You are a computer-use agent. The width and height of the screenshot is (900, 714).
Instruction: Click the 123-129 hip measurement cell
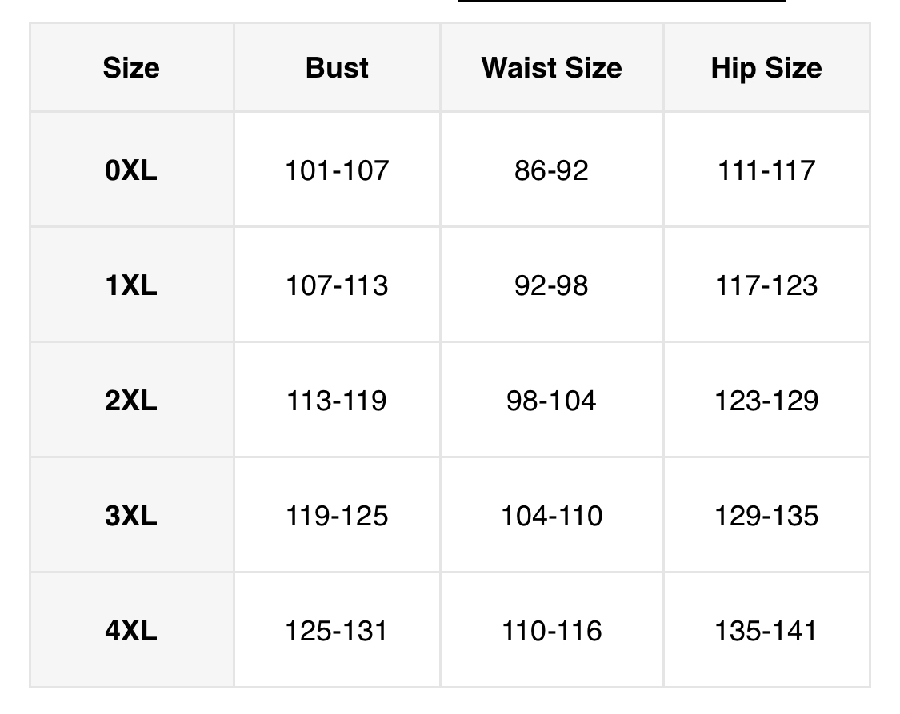point(766,401)
